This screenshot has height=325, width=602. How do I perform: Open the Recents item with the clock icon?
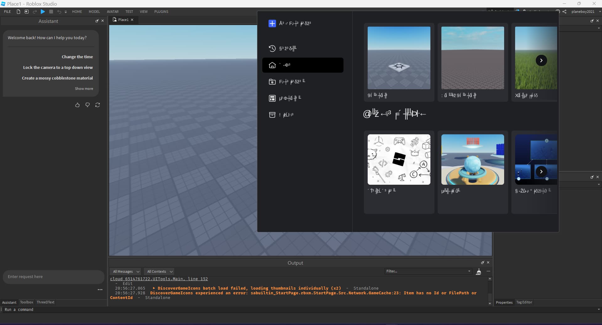303,48
